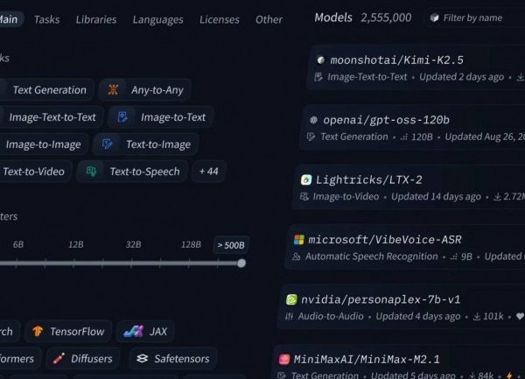Click the MiniMaxAI avatar icon

[284, 360]
